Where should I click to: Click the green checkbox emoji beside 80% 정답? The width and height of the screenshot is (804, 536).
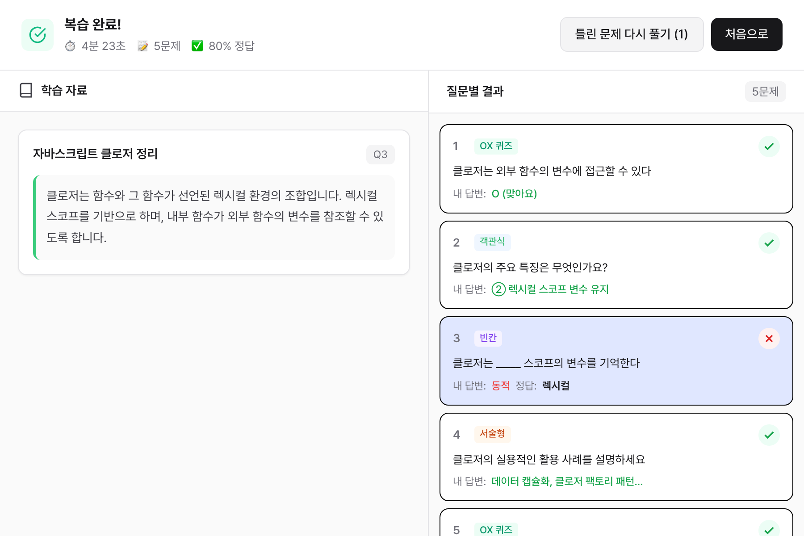197,46
